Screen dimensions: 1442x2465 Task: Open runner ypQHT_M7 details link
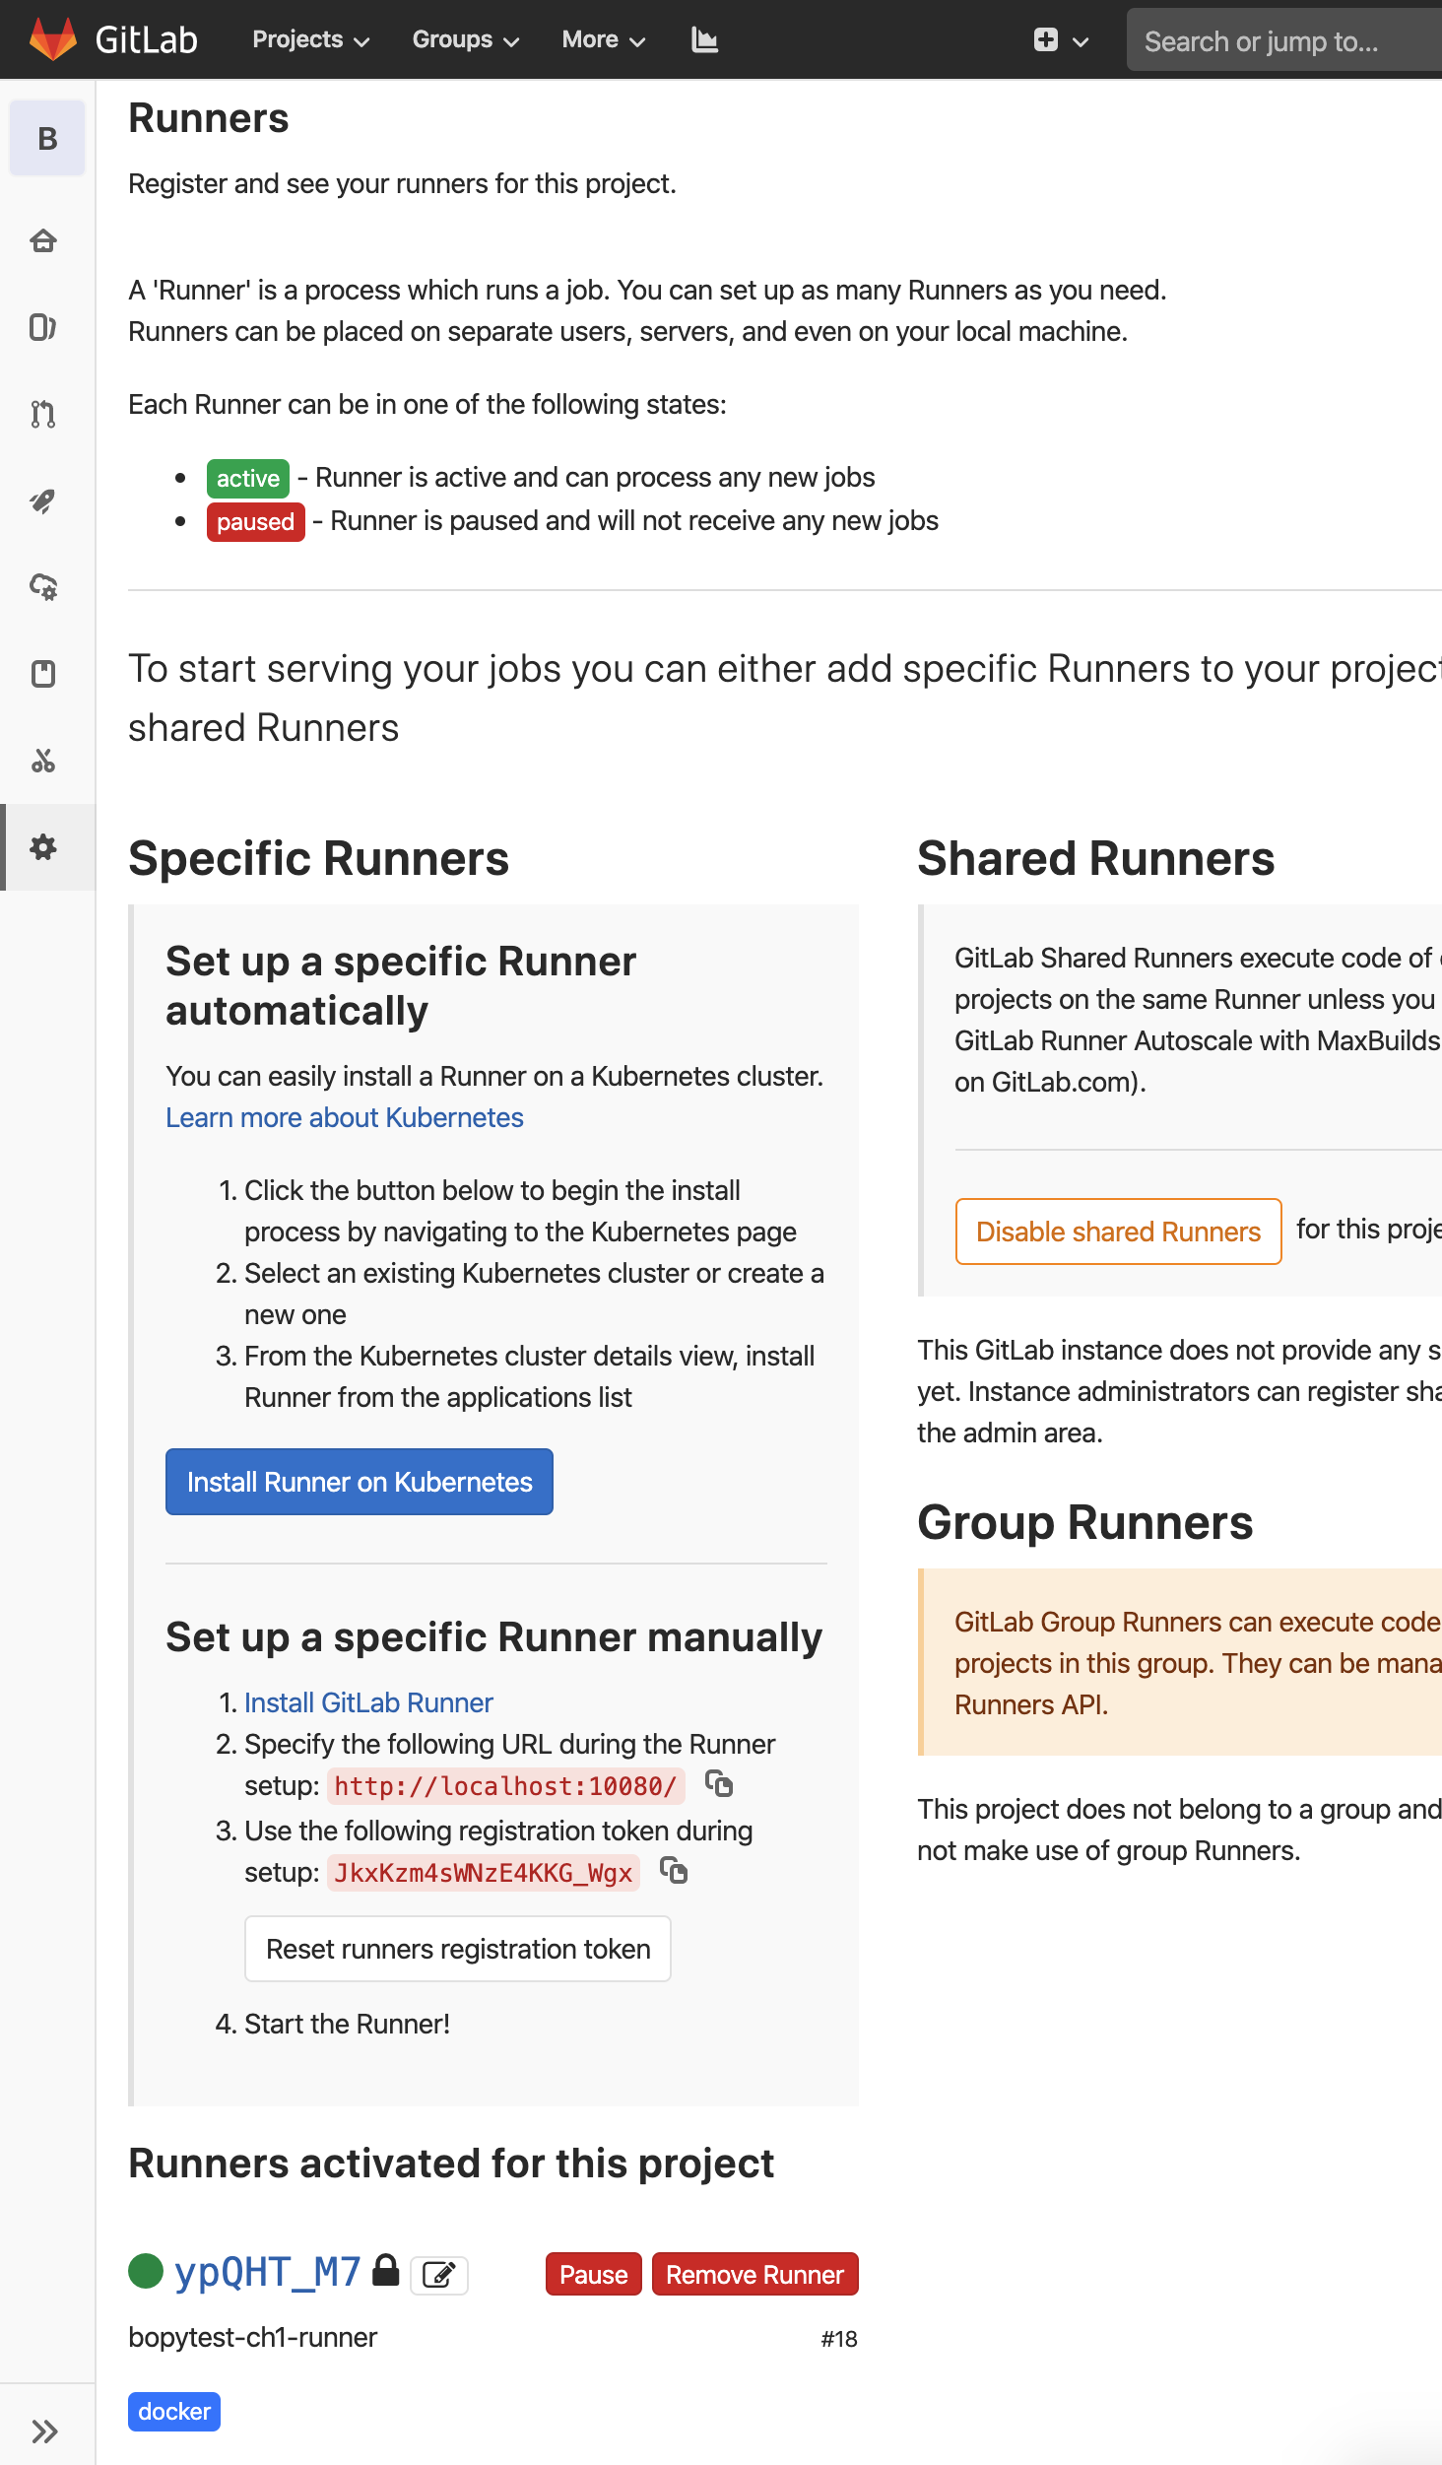click(268, 2271)
